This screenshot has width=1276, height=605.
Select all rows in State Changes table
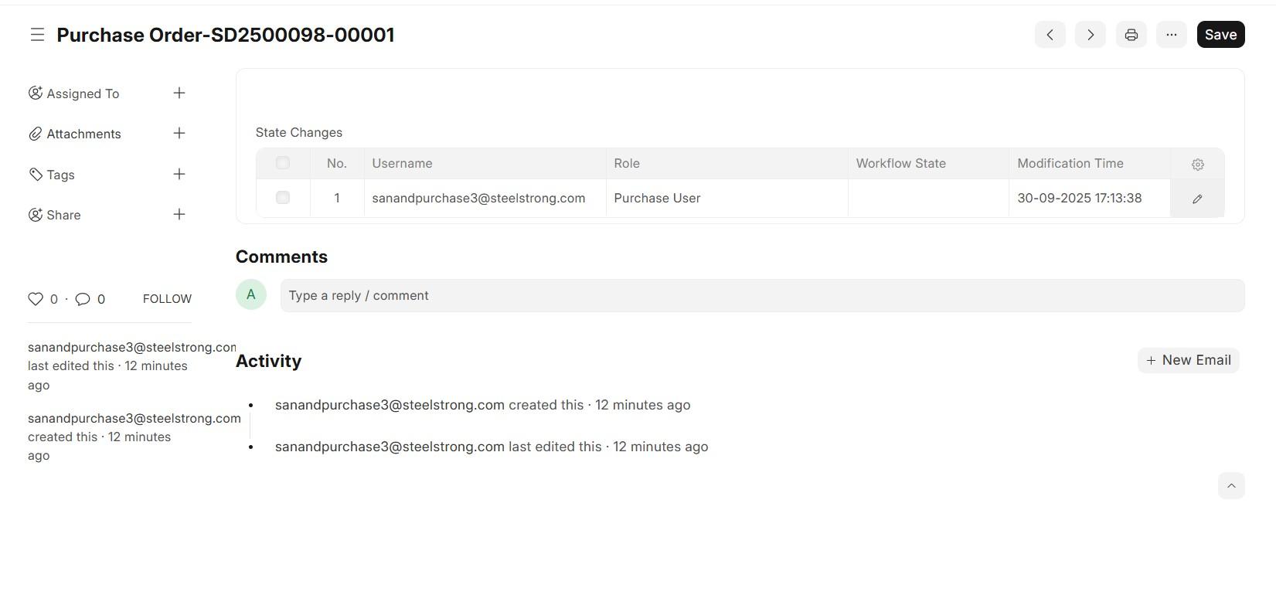point(283,163)
